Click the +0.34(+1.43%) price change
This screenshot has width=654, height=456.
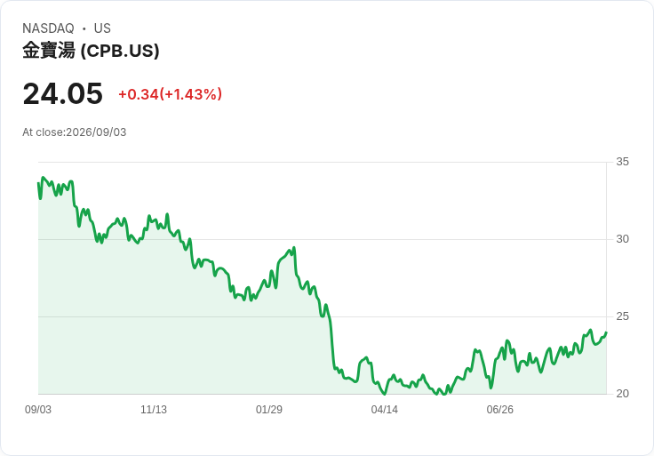[171, 94]
